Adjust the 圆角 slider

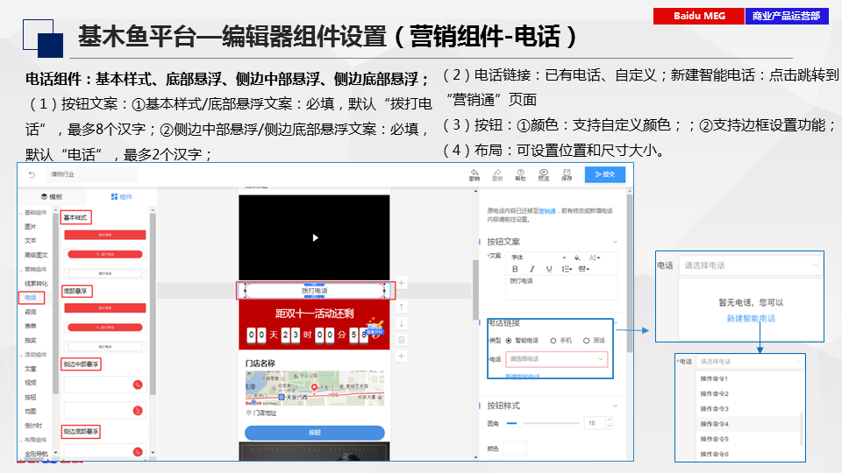(x=542, y=424)
